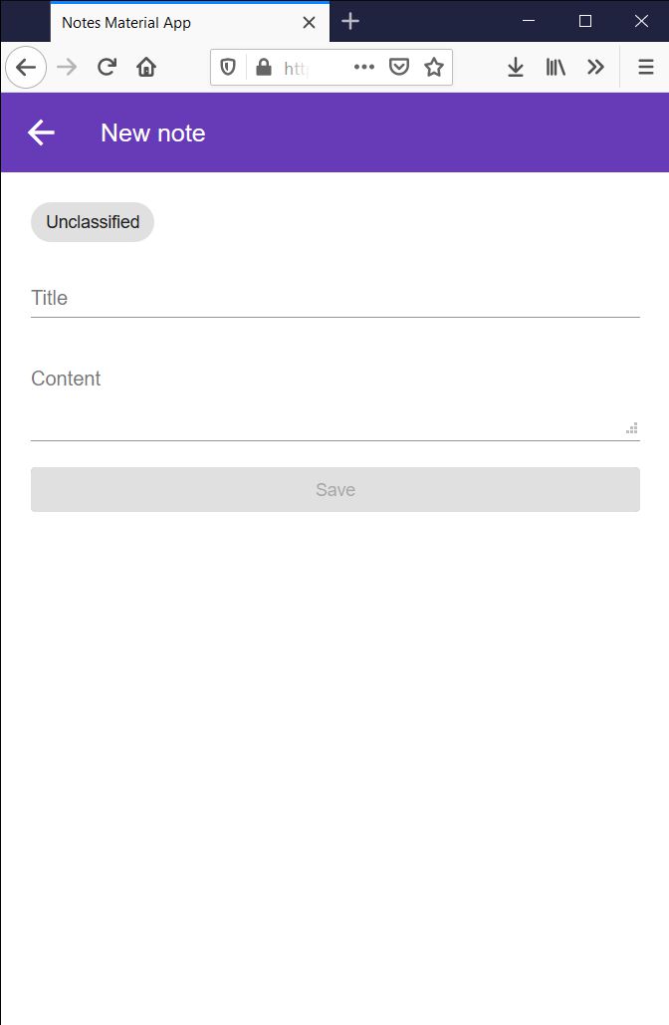Open the Downloads panel
This screenshot has width=669, height=1025.
[x=516, y=68]
